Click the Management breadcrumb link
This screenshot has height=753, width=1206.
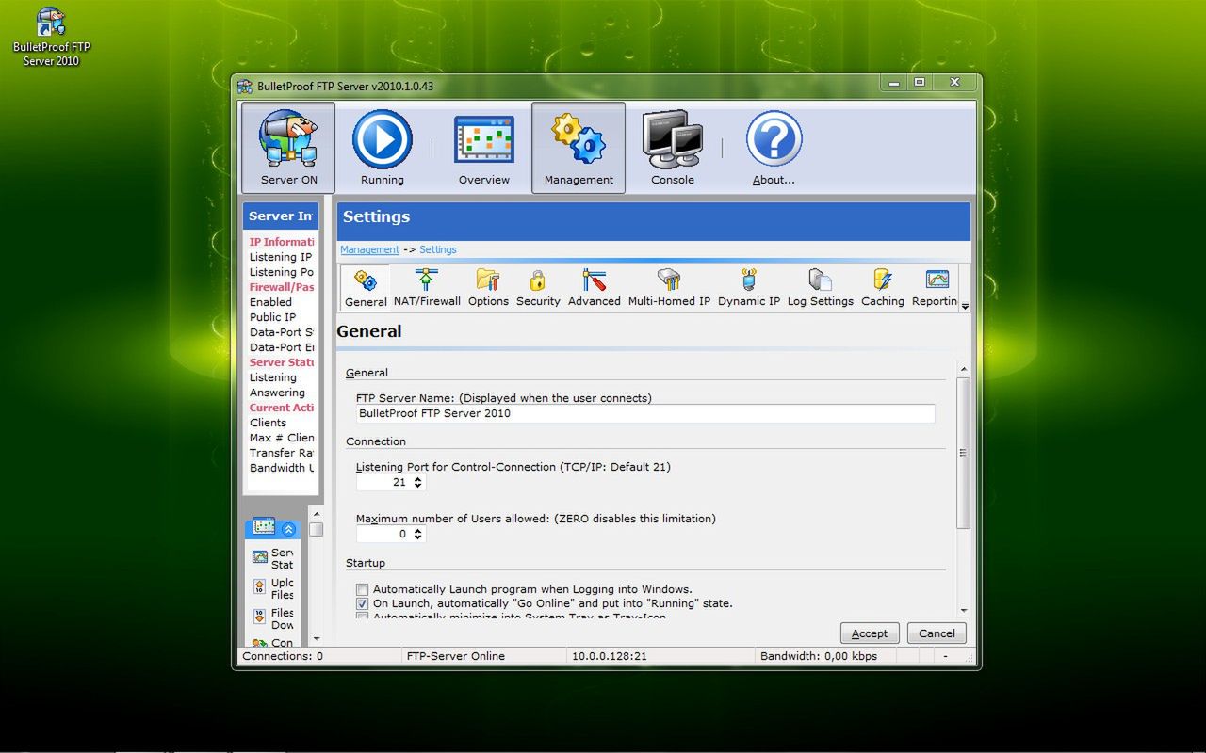[x=369, y=249]
